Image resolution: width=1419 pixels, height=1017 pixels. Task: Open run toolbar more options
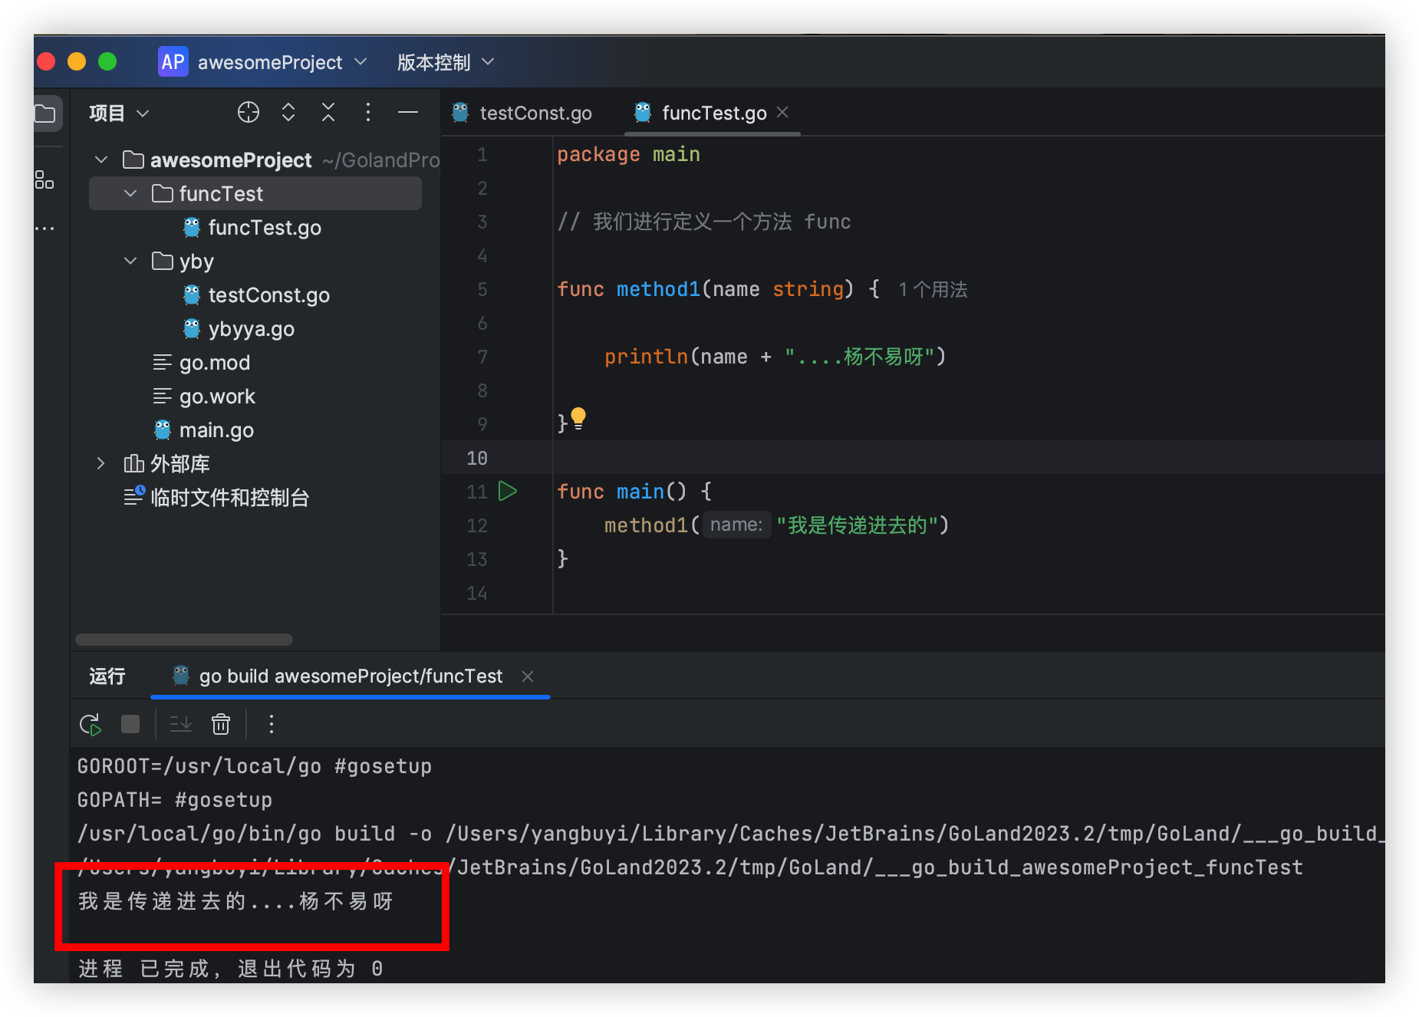272,724
